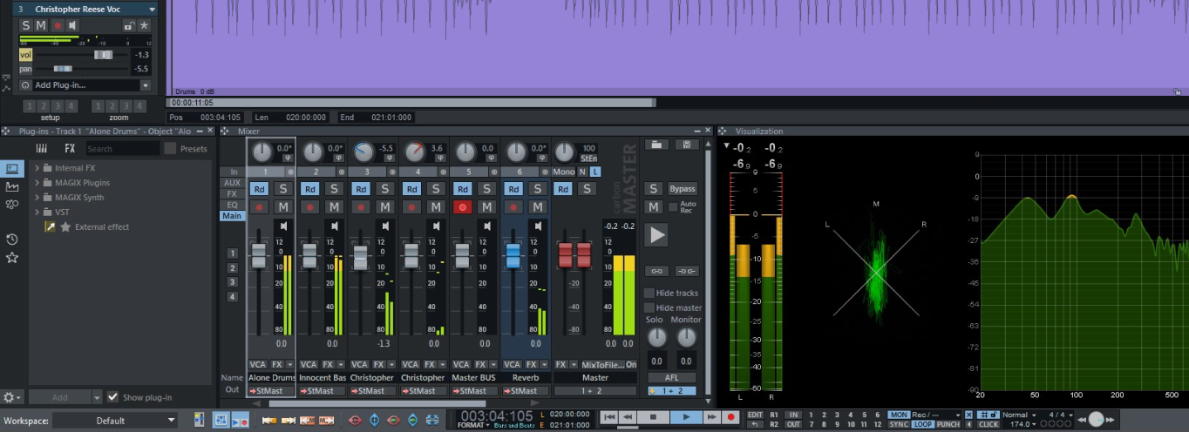
Task: Open the plug-in history clock icon
Action: pos(12,240)
